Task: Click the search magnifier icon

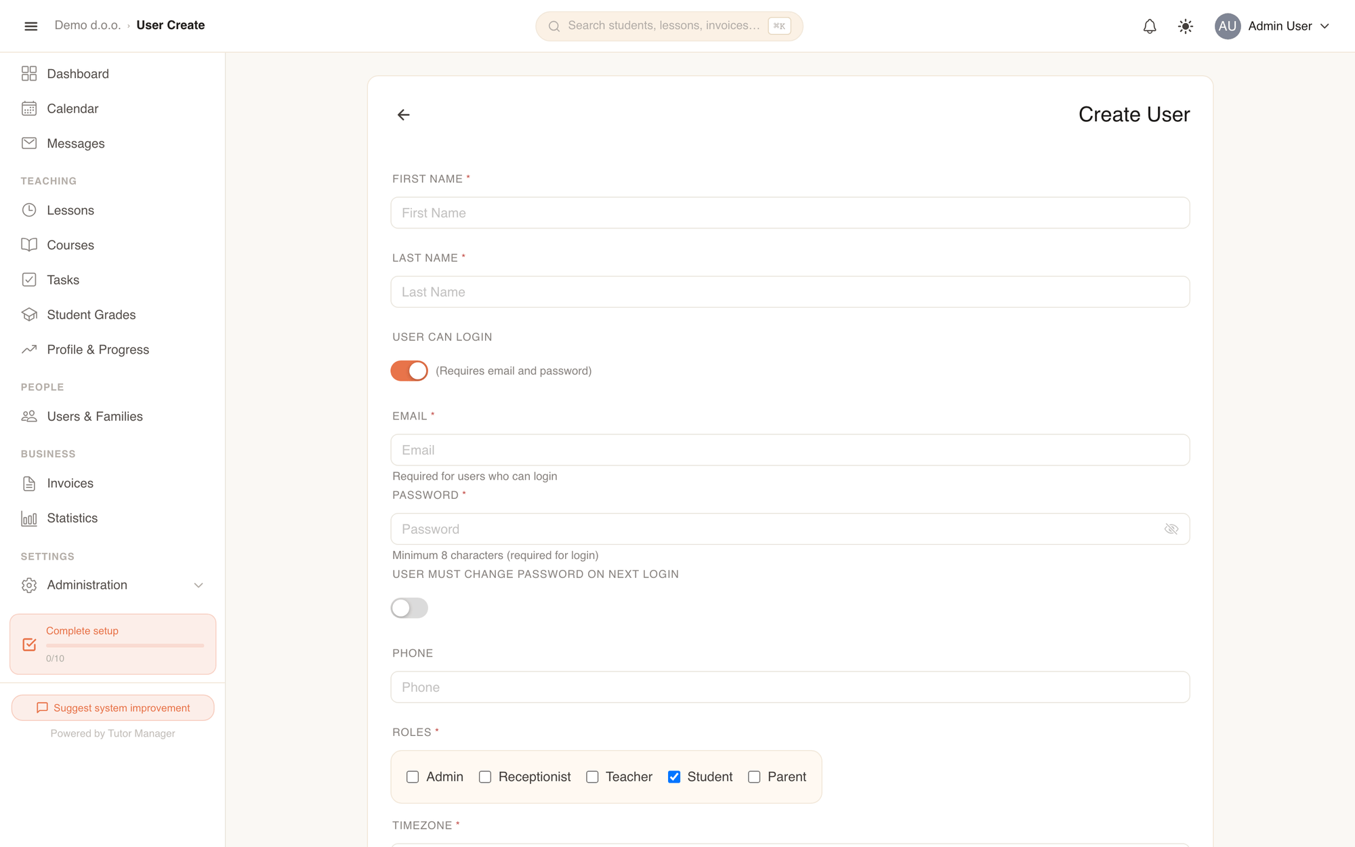Action: coord(554,26)
